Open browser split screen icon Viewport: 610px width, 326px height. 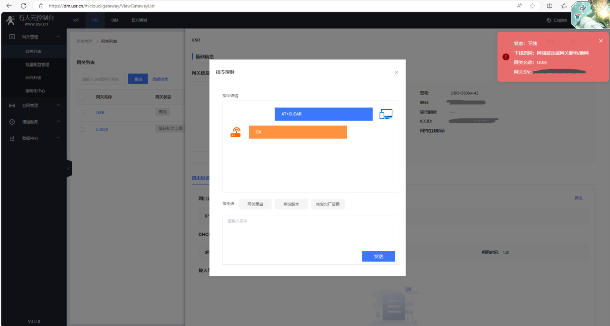pos(550,6)
